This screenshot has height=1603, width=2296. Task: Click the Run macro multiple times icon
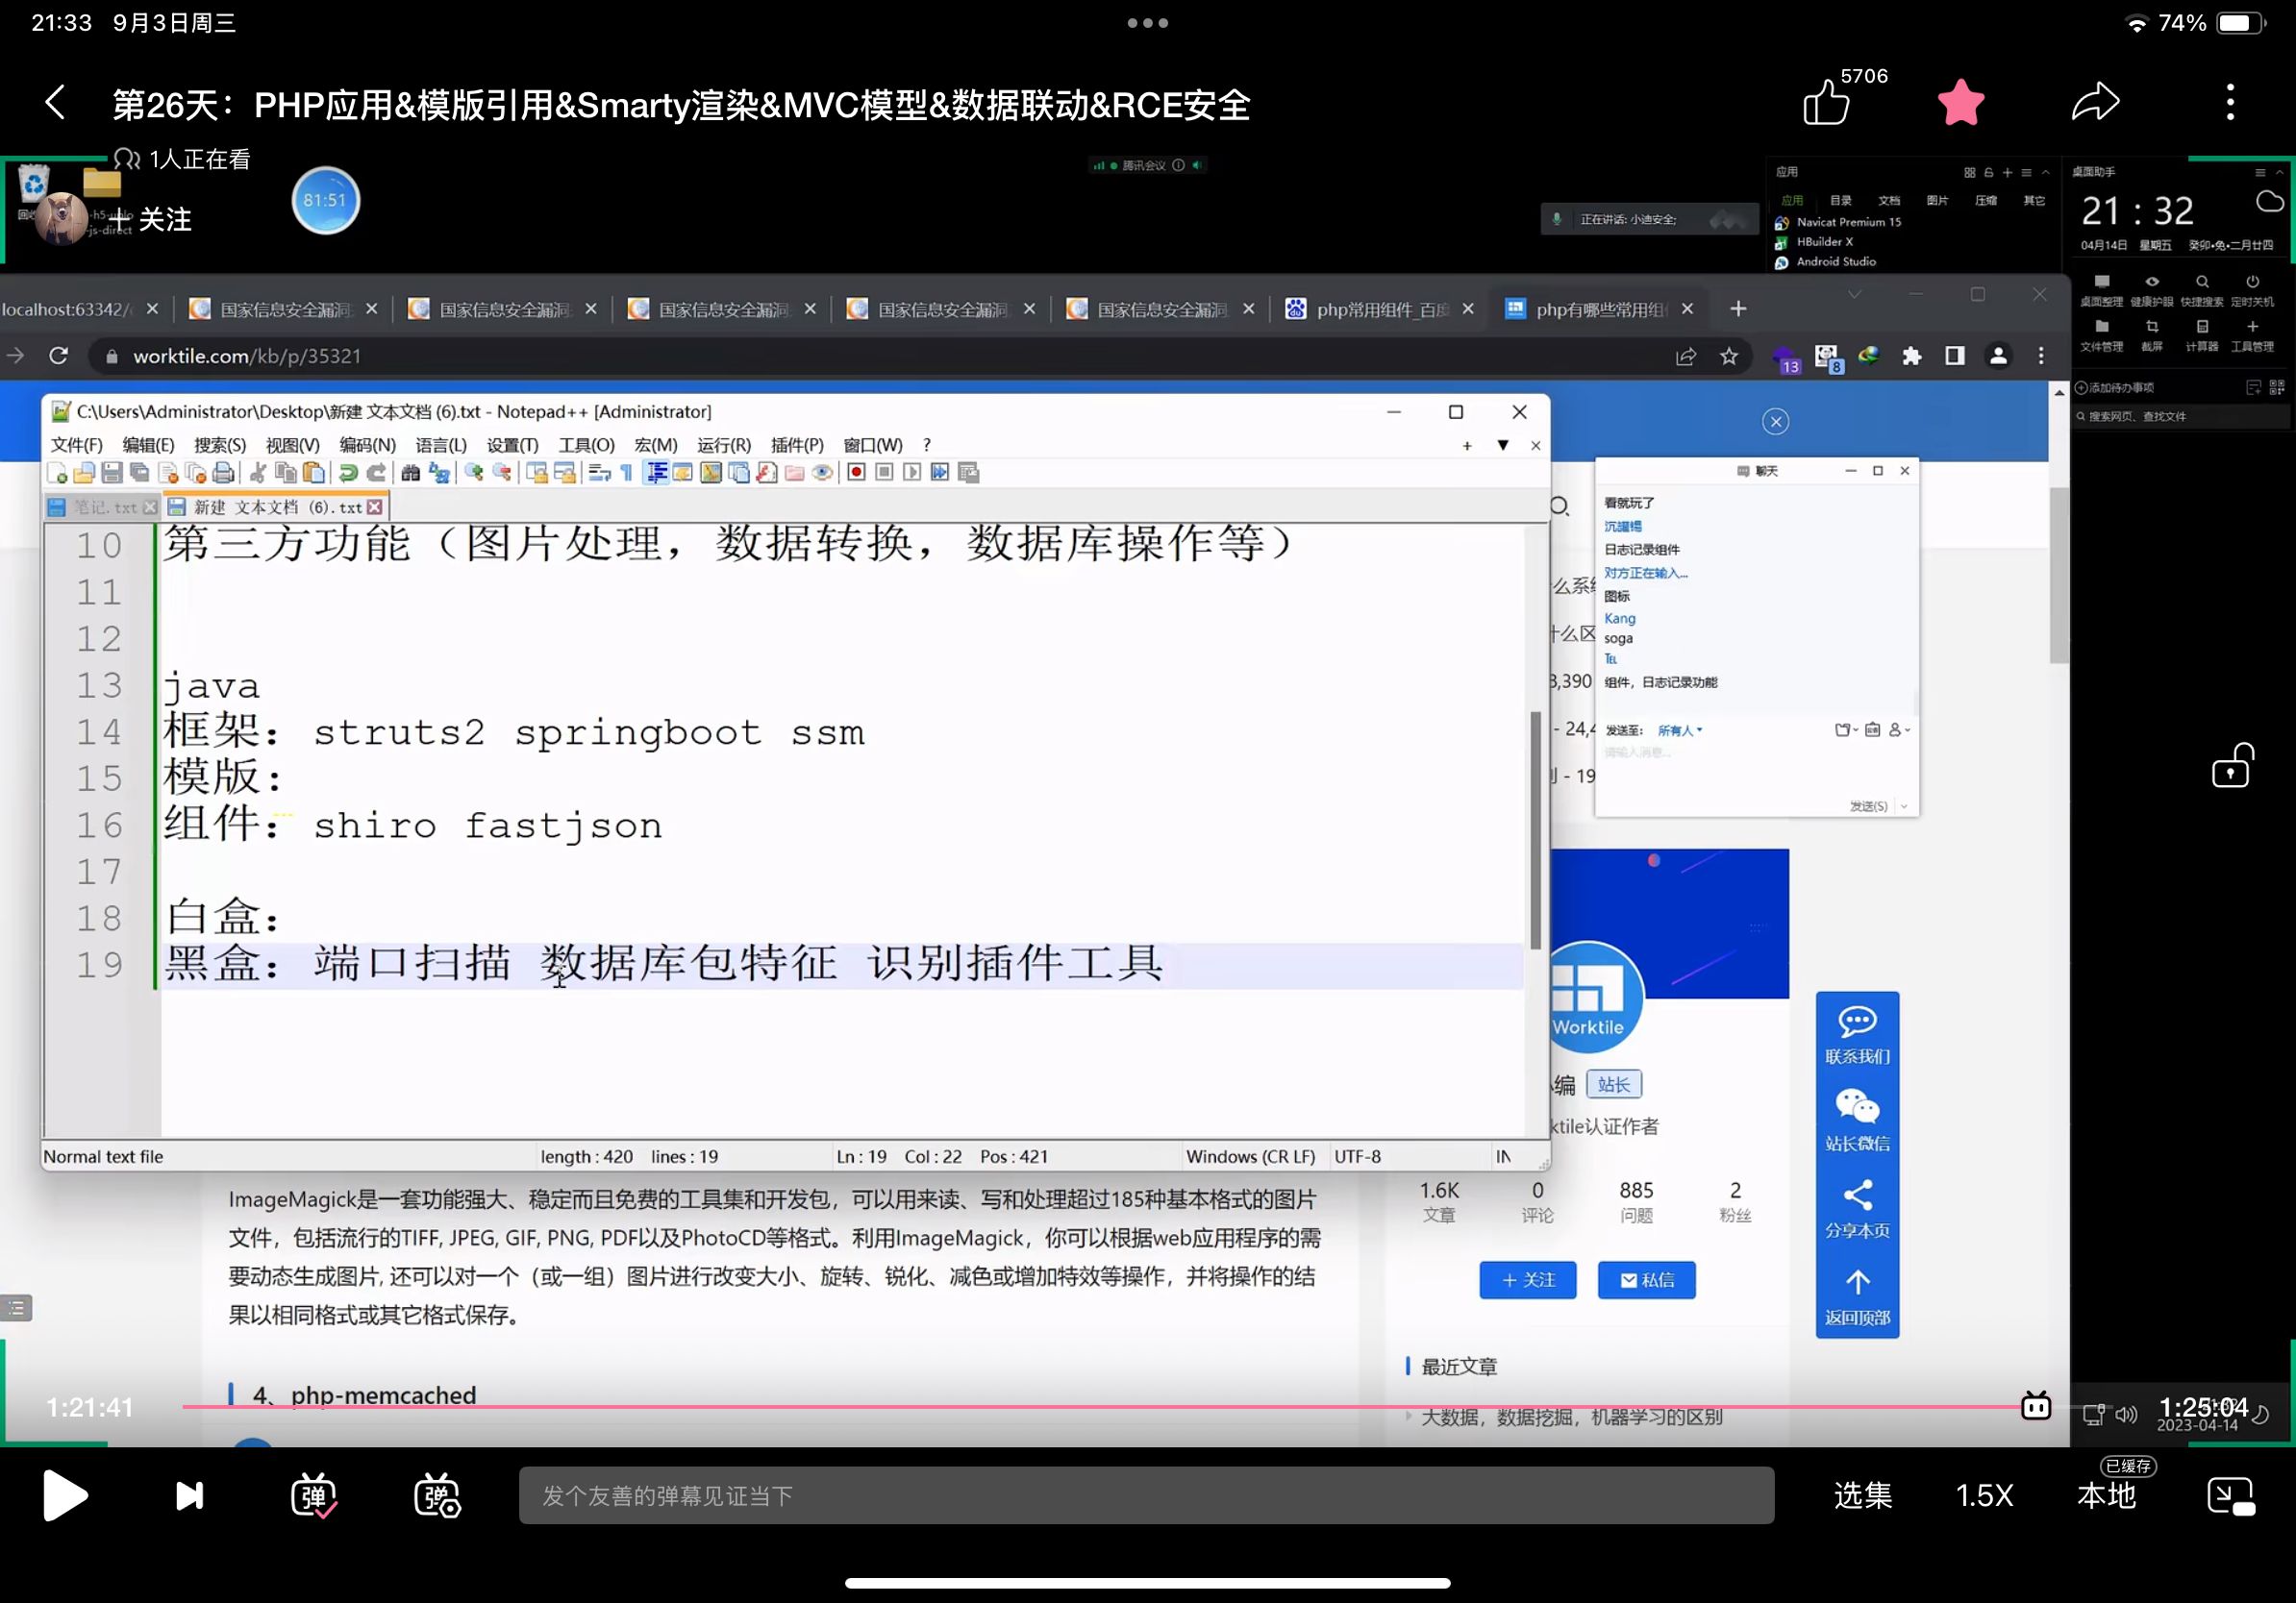(940, 473)
